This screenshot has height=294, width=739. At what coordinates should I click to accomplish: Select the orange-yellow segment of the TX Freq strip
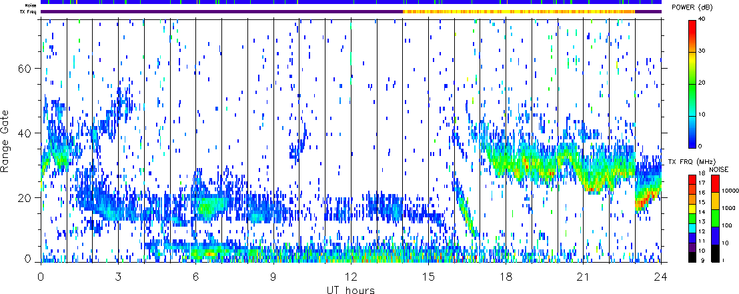point(519,11)
